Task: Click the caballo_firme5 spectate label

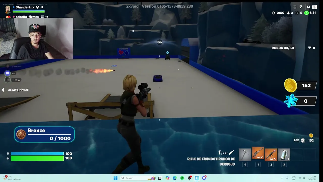Action: (x=18, y=90)
